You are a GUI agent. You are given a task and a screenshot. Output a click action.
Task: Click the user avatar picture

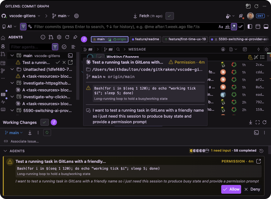point(250,16)
